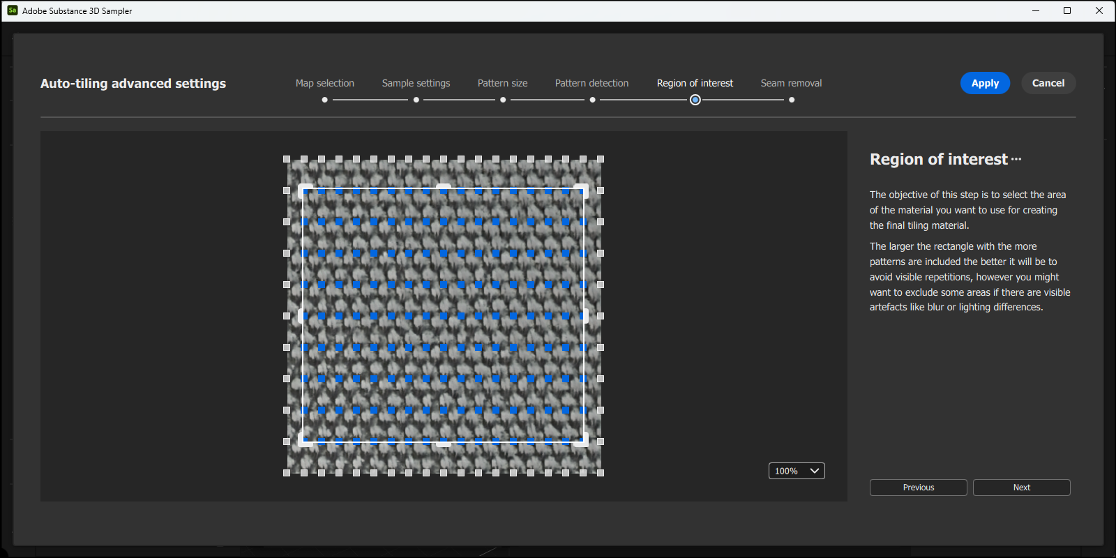Click the ellipsis icon beside Region of interest heading
The image size is (1116, 558).
click(1016, 160)
